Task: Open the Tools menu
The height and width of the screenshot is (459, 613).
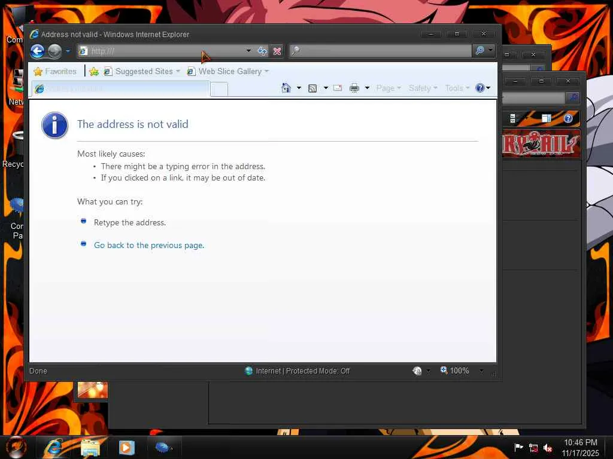Action: pos(457,88)
